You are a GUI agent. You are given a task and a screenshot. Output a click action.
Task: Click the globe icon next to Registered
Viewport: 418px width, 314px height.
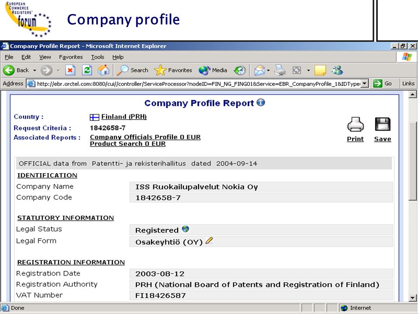185,229
